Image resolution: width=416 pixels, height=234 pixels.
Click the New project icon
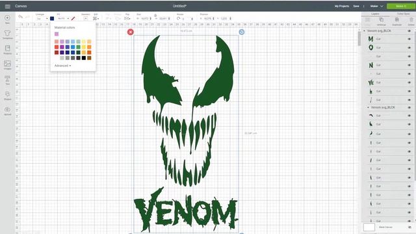7,18
